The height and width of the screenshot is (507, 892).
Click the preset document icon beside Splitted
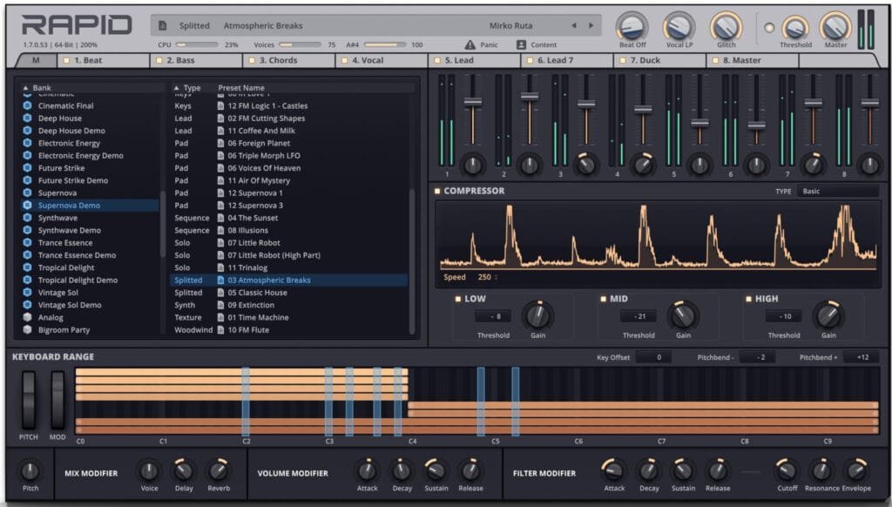(163, 26)
